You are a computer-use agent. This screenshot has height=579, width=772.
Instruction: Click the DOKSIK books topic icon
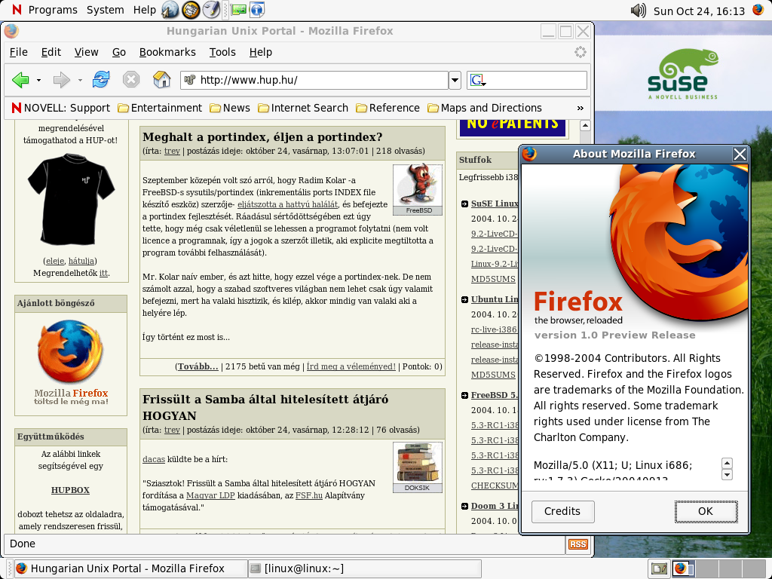point(418,467)
